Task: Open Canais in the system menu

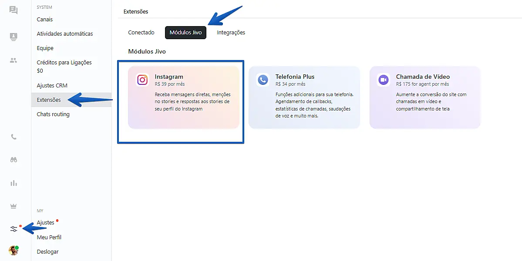Action: point(45,20)
